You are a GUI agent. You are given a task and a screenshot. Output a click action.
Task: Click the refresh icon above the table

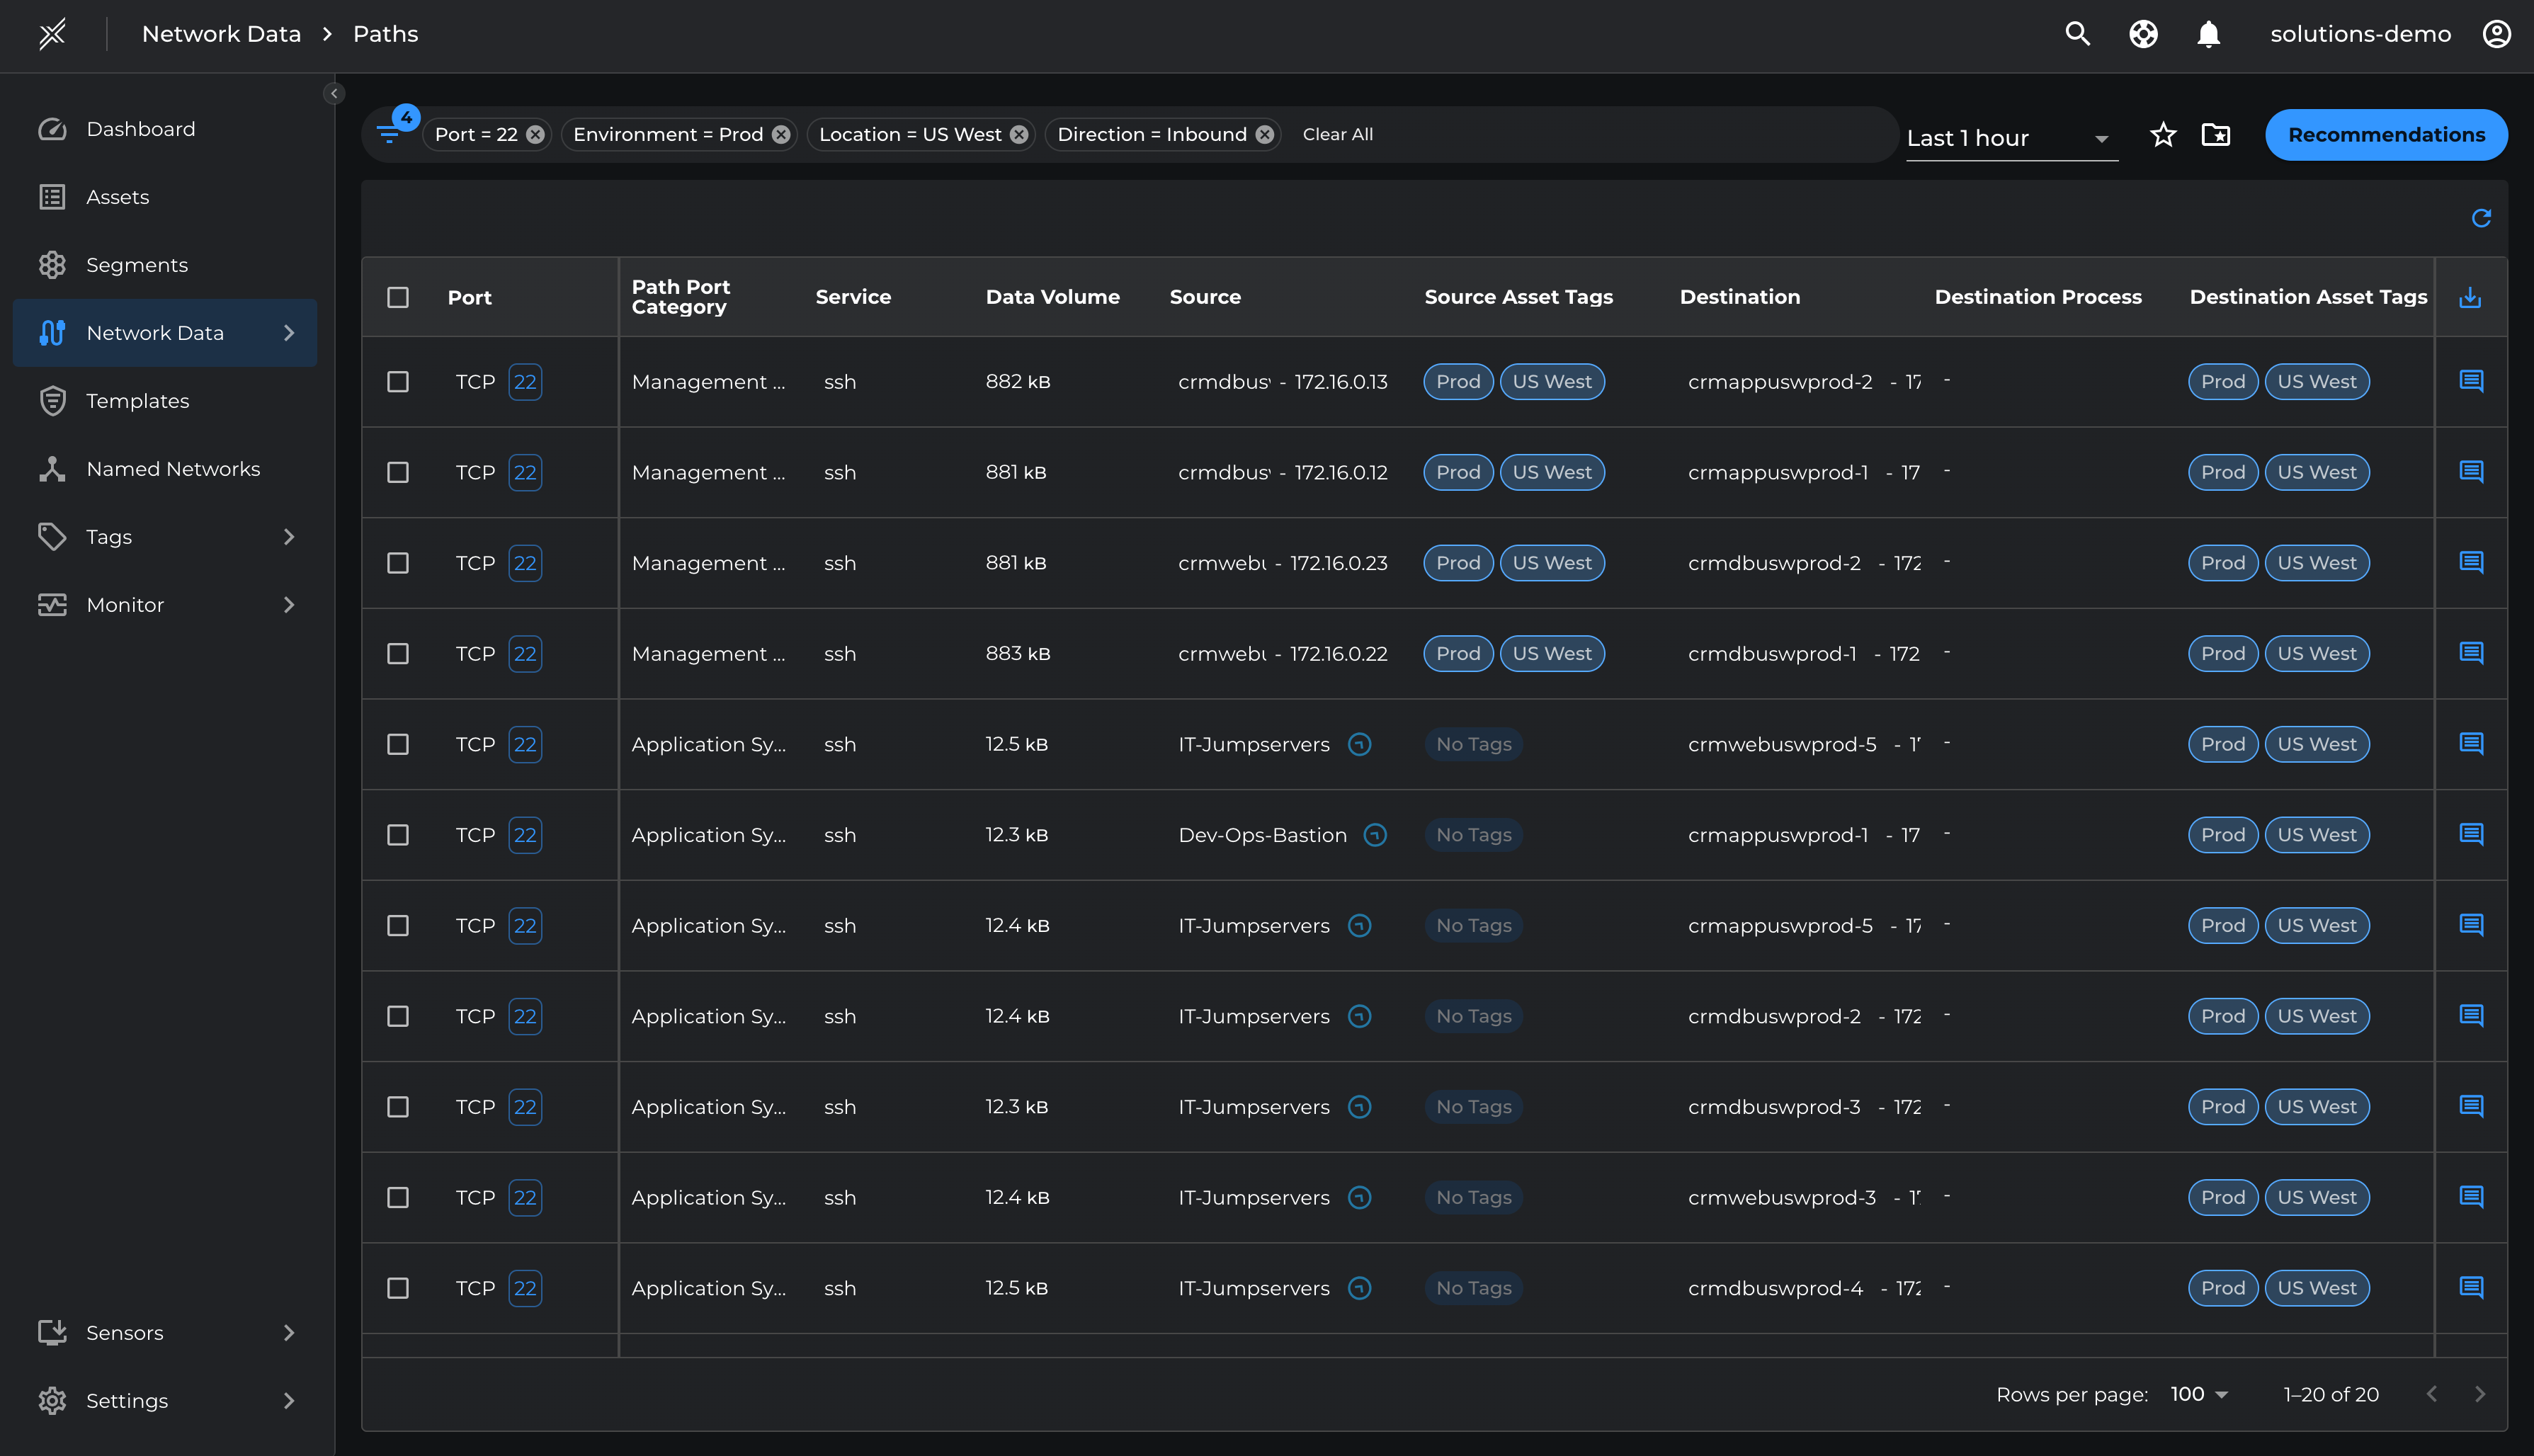point(2481,218)
